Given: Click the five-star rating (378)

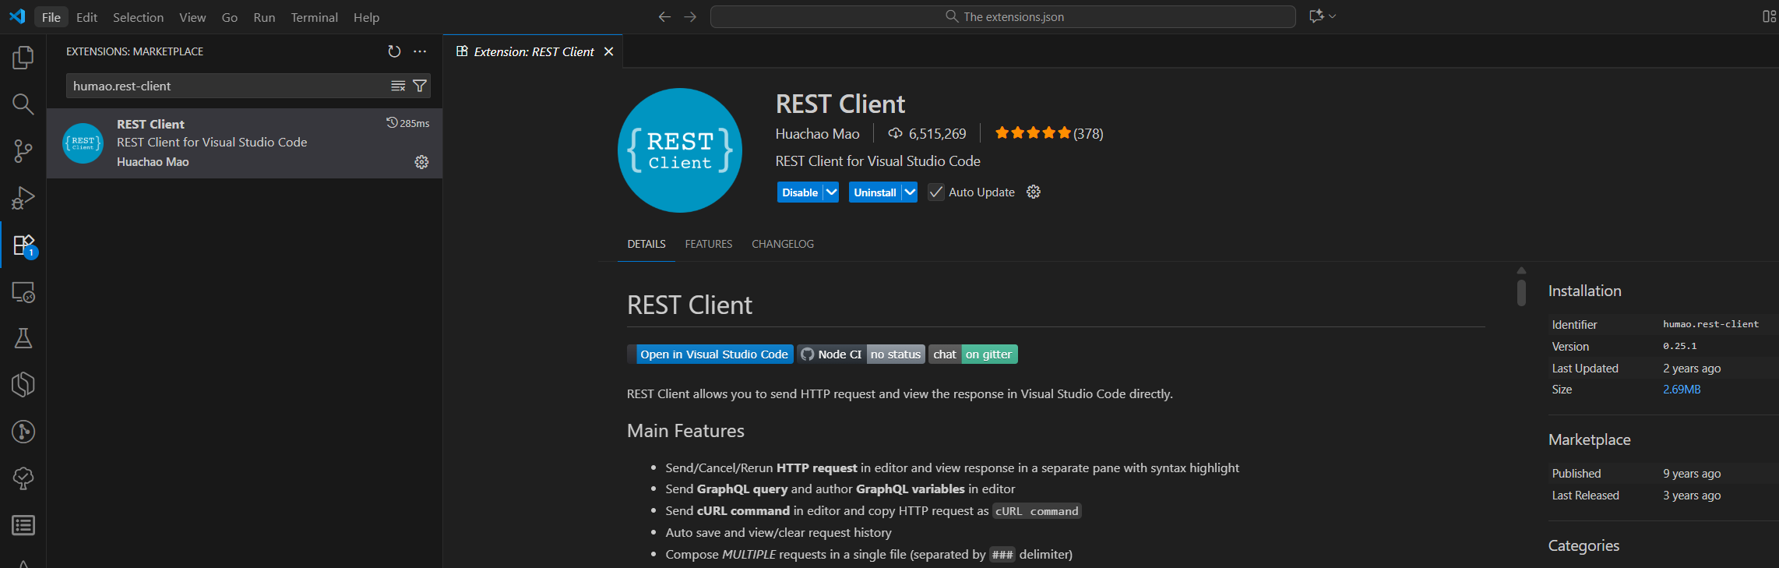Looking at the screenshot, I should pos(1048,133).
